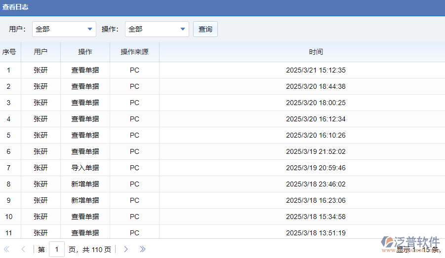Open the 操作 dropdown filter
The height and width of the screenshot is (258, 445).
click(x=157, y=29)
